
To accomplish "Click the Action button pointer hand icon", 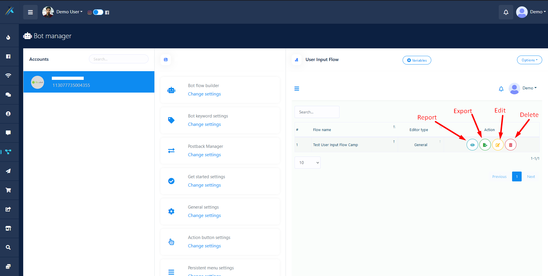I will click(171, 242).
